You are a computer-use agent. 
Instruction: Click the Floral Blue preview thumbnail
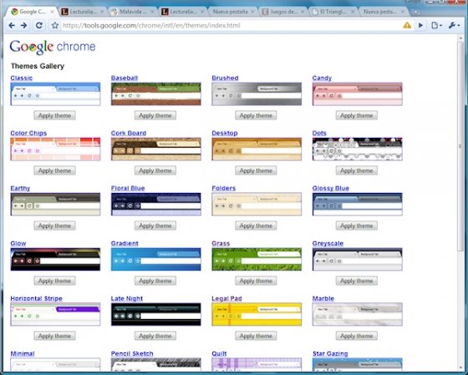155,204
